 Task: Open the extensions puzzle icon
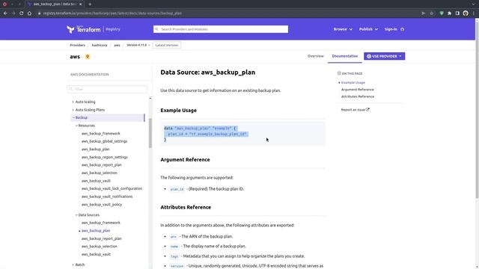coord(449,13)
